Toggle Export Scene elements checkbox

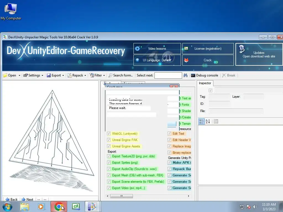click(109, 182)
